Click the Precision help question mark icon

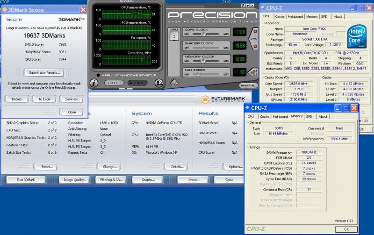243,6
